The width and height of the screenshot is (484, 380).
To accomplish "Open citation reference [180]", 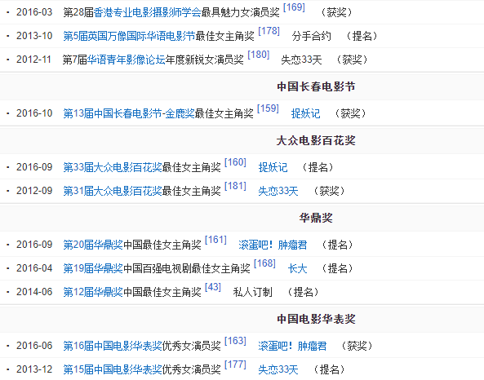I will [x=259, y=55].
